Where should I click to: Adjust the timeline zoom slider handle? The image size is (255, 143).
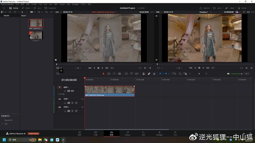(199, 74)
